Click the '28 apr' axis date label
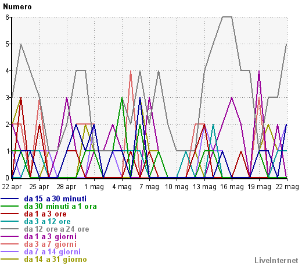 tap(66, 187)
